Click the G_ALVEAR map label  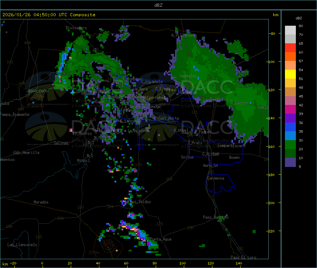click(211, 154)
